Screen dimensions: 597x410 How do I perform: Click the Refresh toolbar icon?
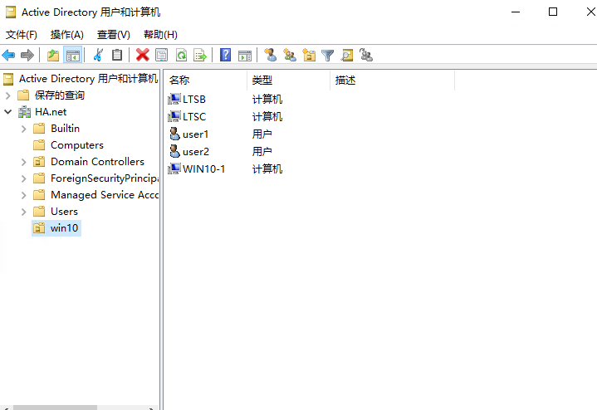[180, 55]
